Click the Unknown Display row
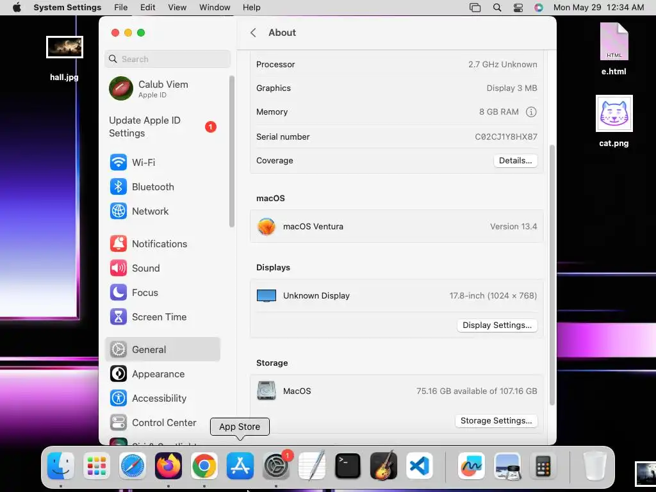 pos(397,295)
